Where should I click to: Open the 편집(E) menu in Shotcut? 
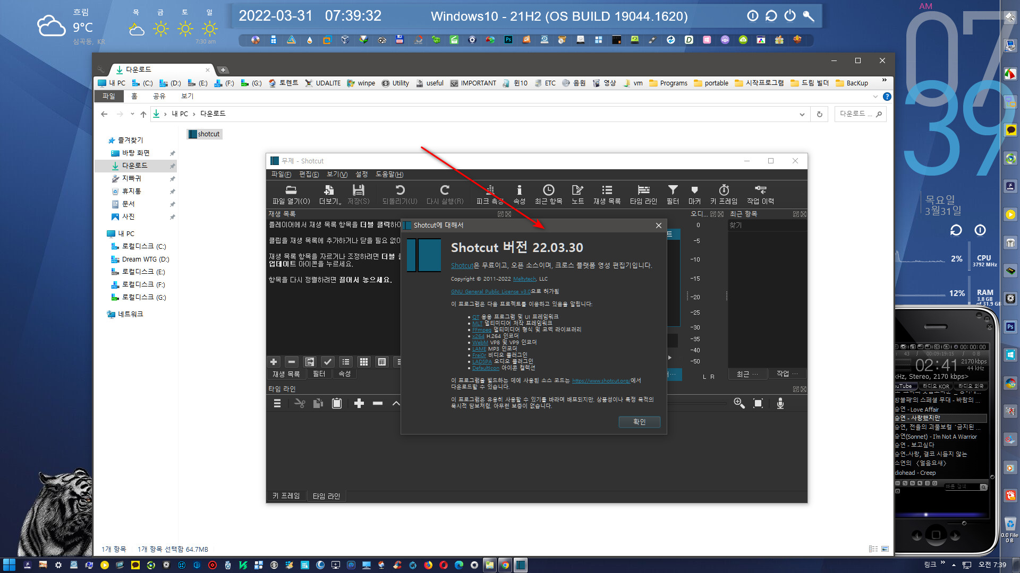coord(309,175)
